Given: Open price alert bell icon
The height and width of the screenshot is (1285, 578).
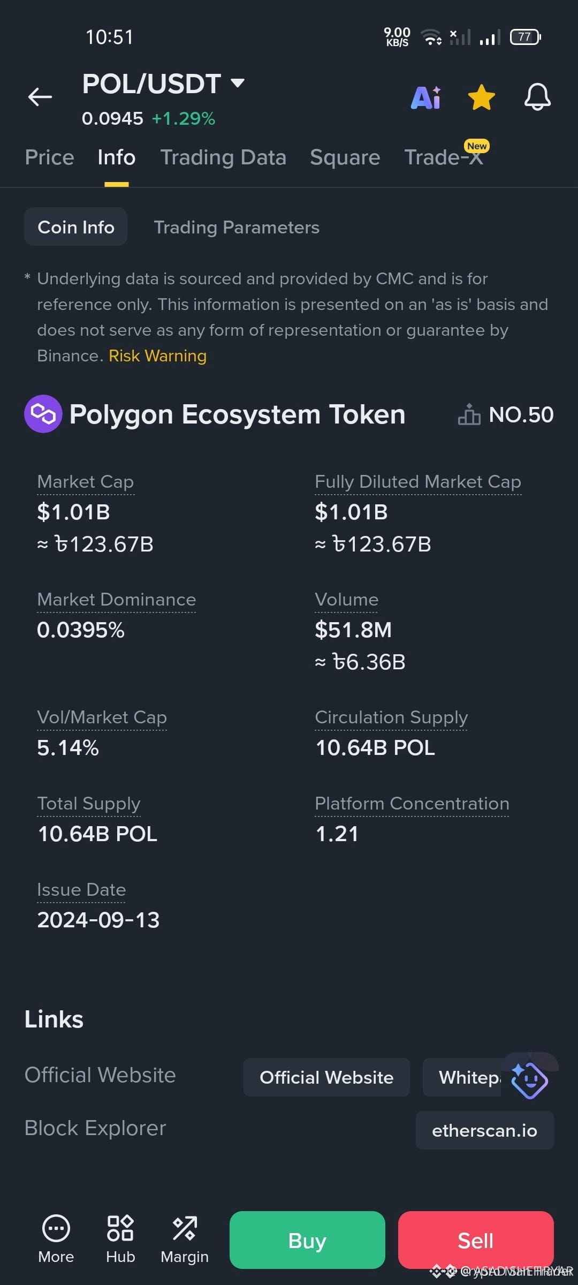Looking at the screenshot, I should pyautogui.click(x=537, y=97).
